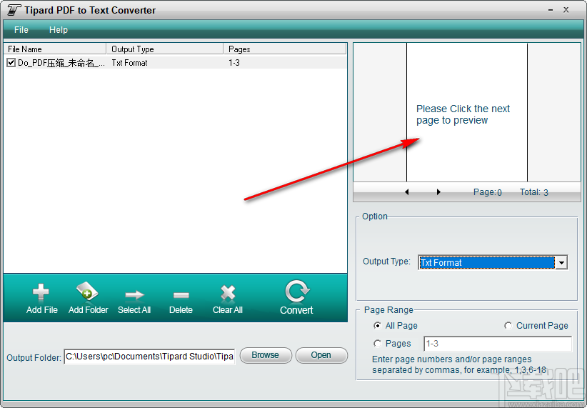
Task: Click the Browse button
Action: (x=266, y=355)
